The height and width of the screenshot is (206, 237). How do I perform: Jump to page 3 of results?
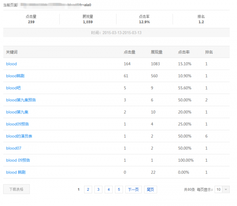point(98,190)
